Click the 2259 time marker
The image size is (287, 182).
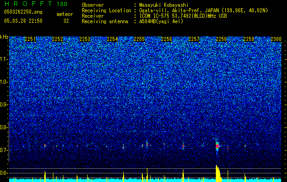pos(249,39)
